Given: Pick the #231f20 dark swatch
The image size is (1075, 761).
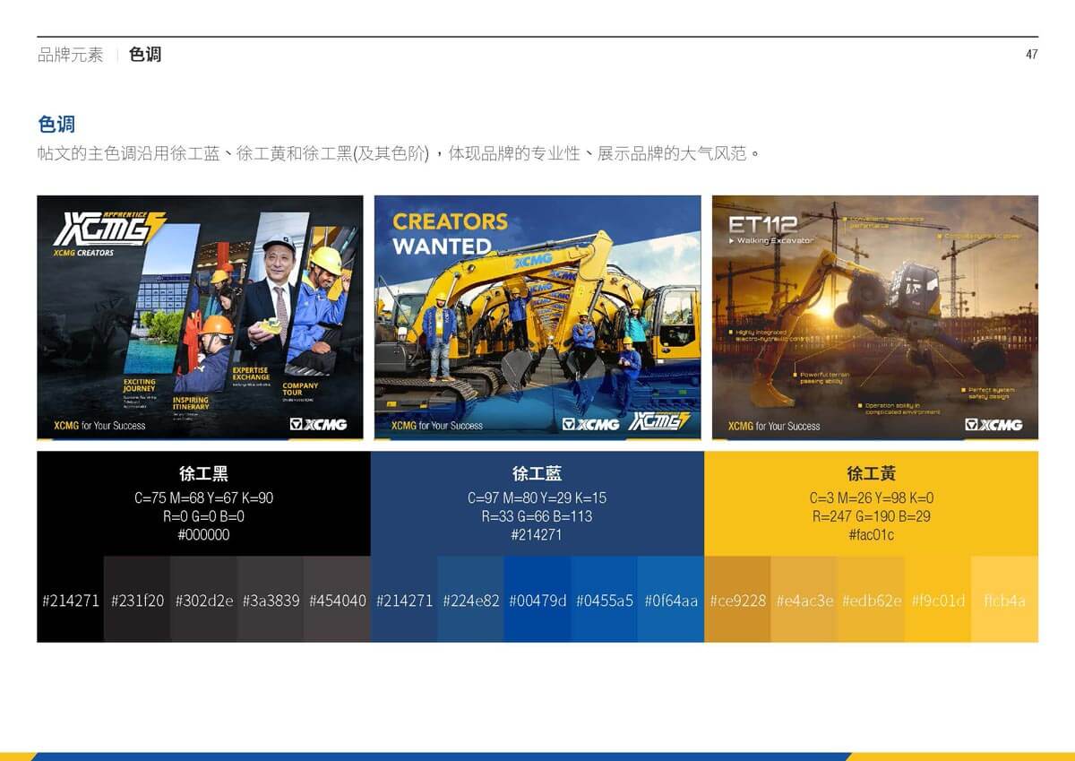Looking at the screenshot, I should (137, 600).
